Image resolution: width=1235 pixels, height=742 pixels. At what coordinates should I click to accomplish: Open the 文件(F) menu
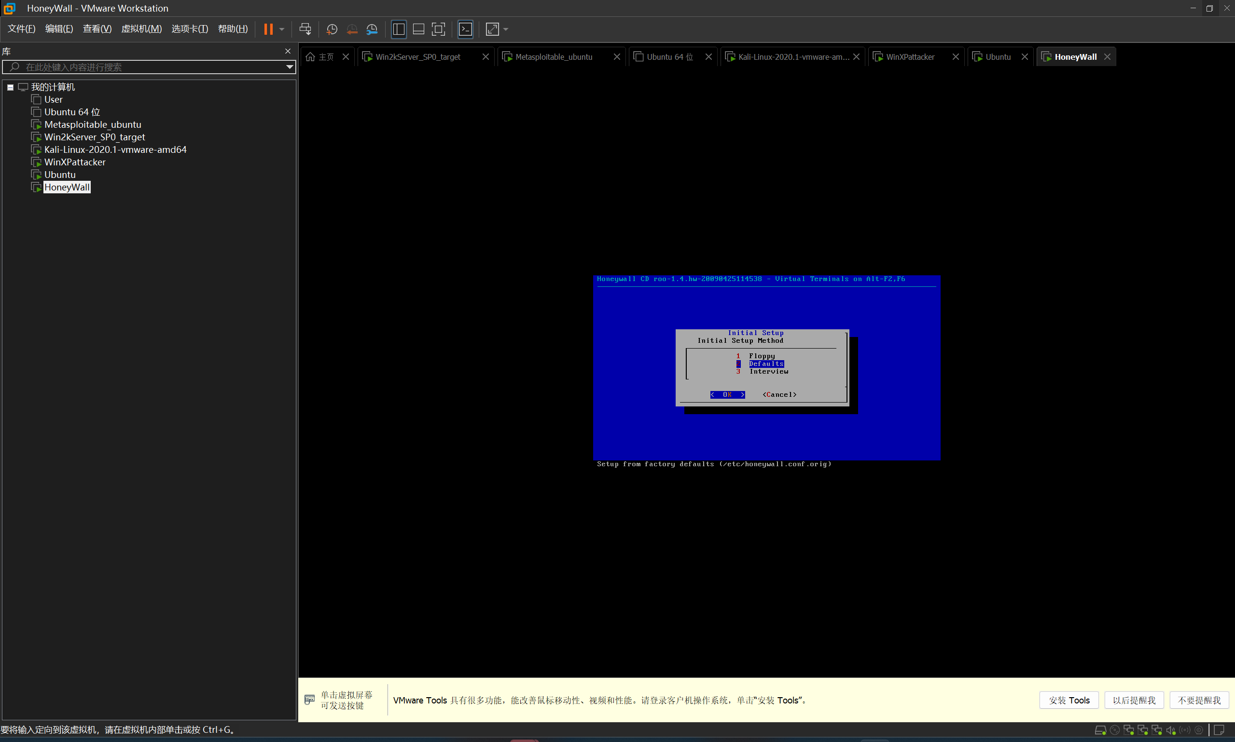[x=22, y=29]
